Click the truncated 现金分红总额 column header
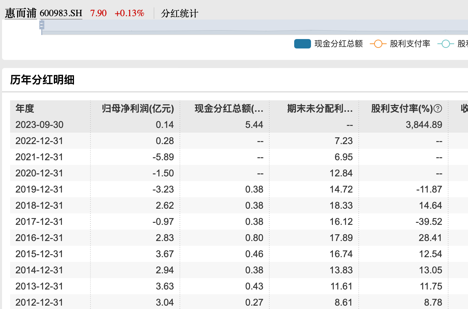The image size is (468, 309). click(x=229, y=108)
